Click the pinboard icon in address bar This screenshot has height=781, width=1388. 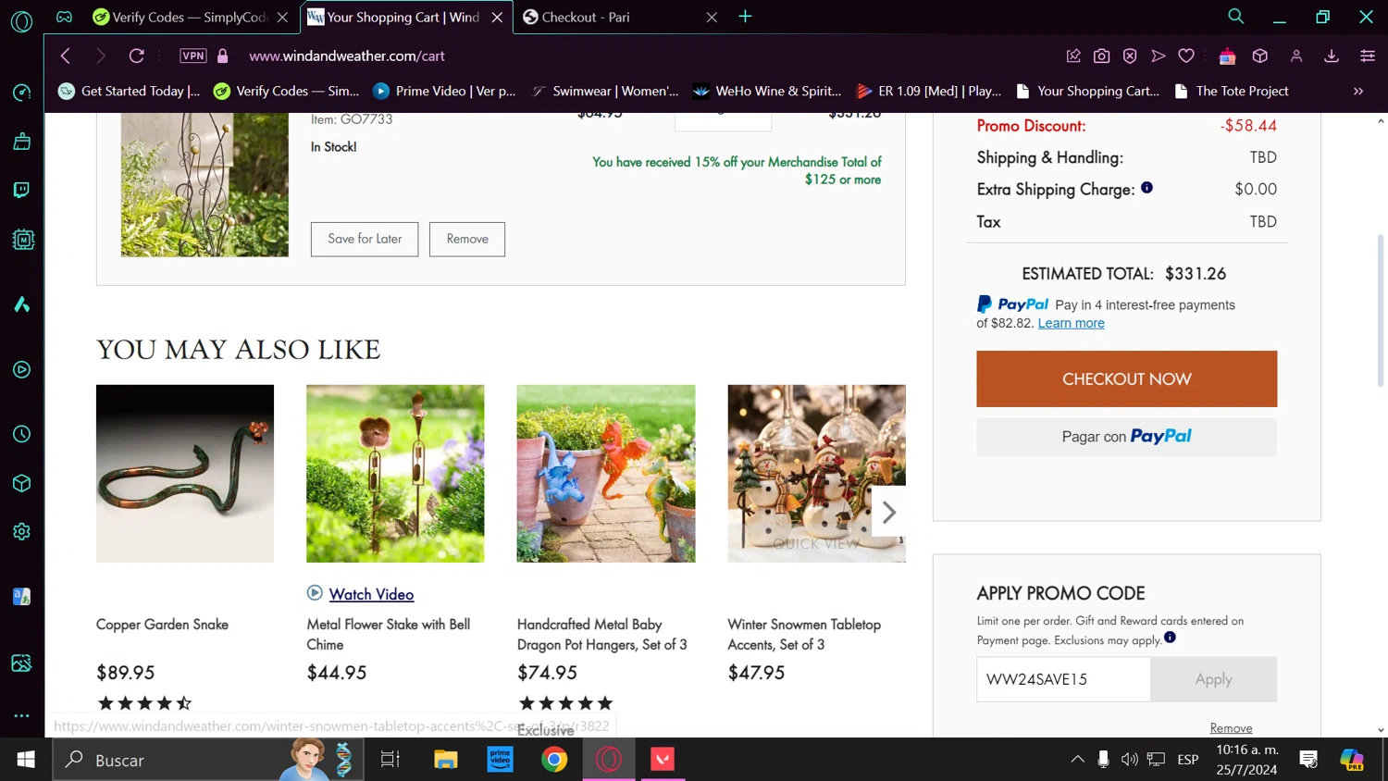point(1073,56)
